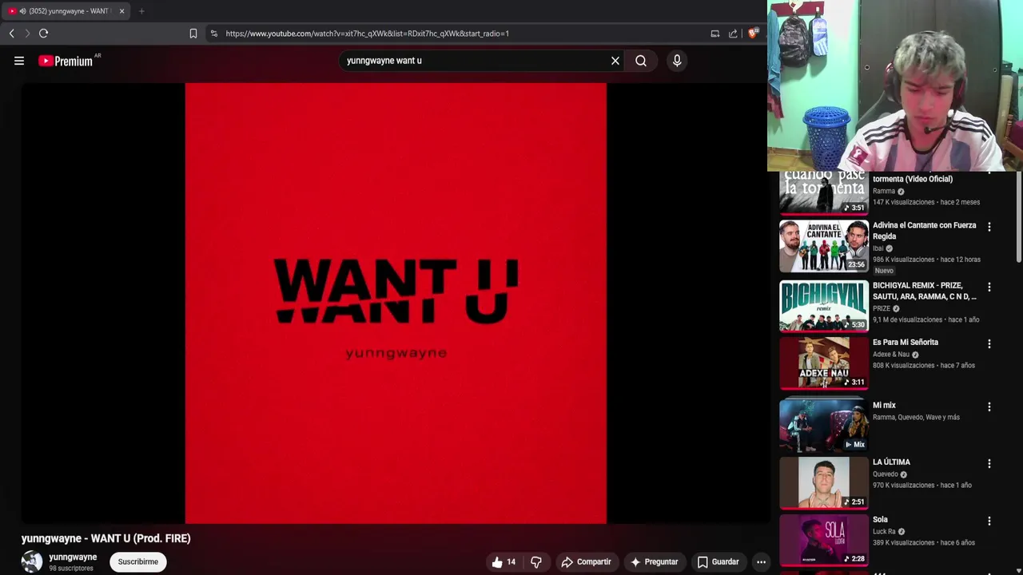This screenshot has width=1023, height=575.
Task: Like the video with thumbs up
Action: tap(504, 562)
